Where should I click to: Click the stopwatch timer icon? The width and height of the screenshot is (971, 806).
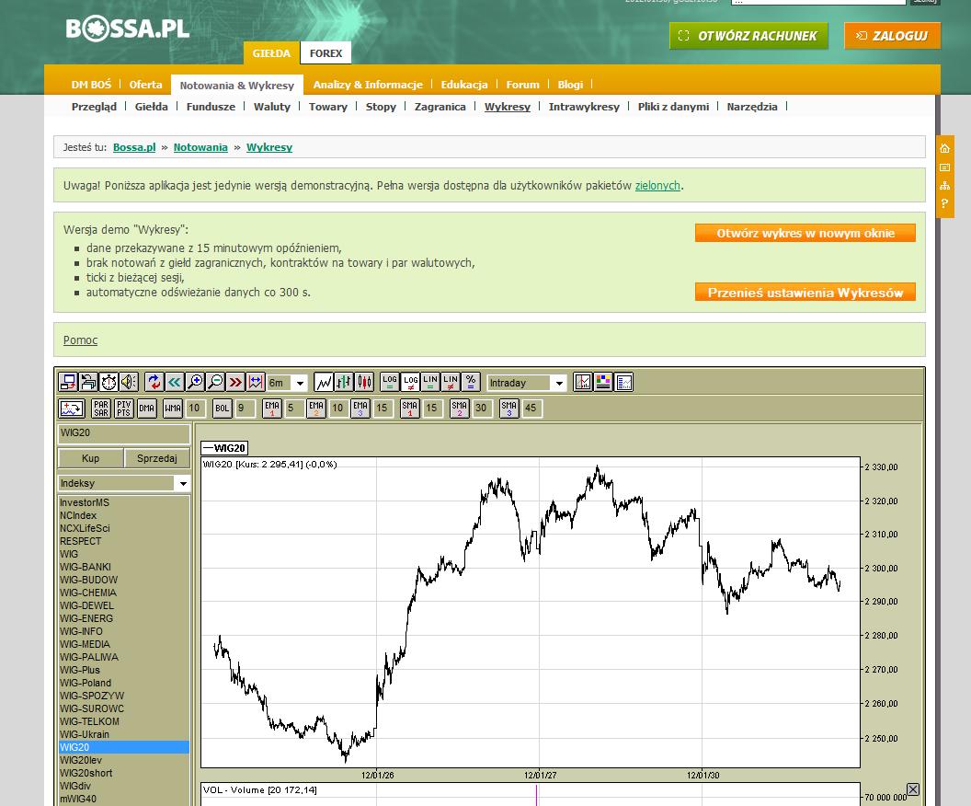(109, 382)
